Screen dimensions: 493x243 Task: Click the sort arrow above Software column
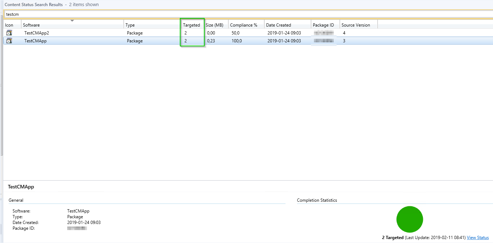[72, 20]
